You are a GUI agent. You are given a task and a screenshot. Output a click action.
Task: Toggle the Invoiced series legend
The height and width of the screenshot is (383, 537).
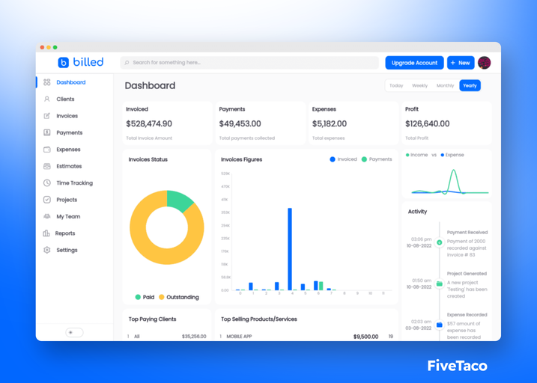pos(343,159)
